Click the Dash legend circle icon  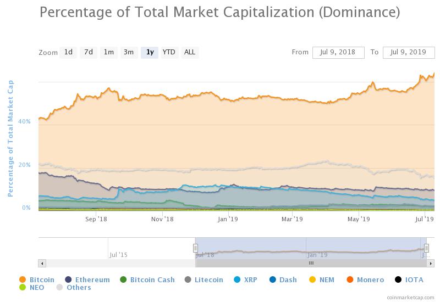(273, 279)
